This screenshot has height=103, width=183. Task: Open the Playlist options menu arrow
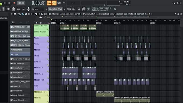click(x=12, y=14)
